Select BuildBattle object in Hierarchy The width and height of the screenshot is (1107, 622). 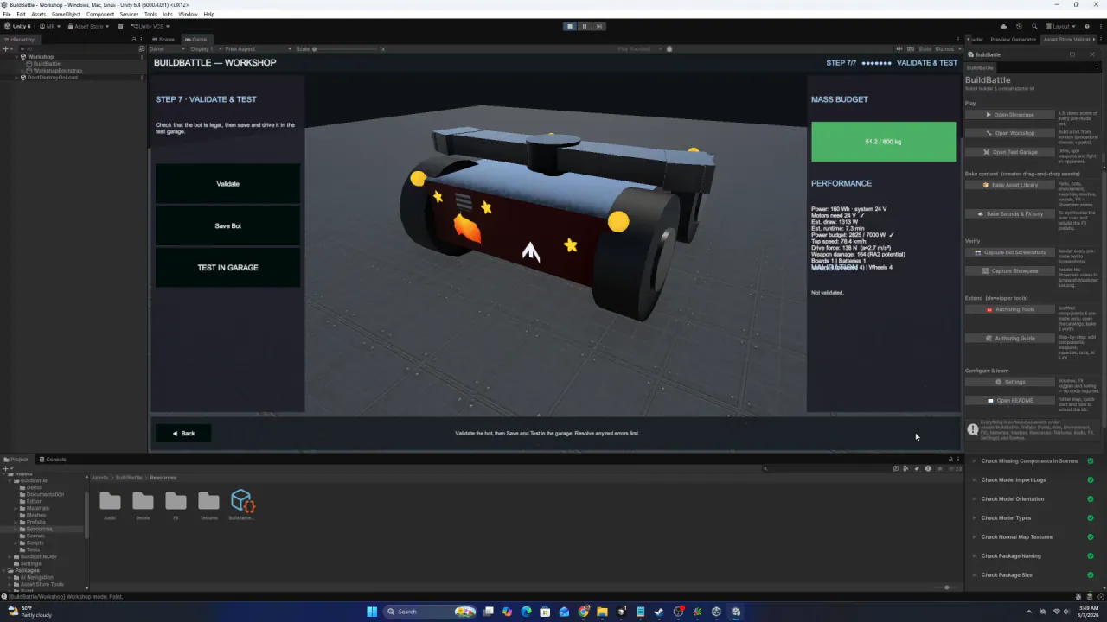point(47,64)
